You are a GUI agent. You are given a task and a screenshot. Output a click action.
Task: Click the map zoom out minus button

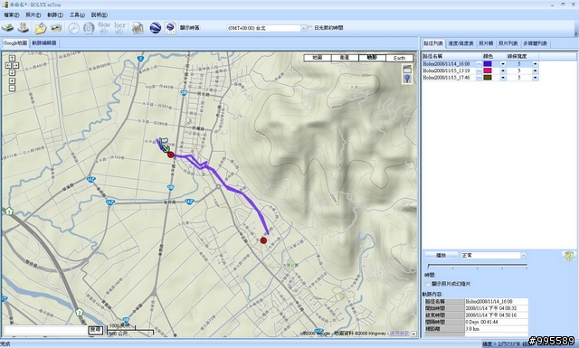(x=12, y=89)
